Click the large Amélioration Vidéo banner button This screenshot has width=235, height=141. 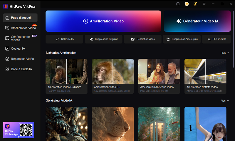(103, 21)
